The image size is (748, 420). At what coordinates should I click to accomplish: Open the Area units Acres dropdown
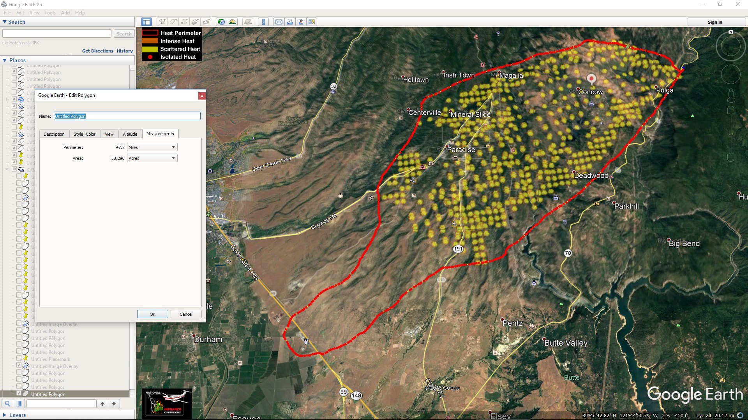(x=152, y=158)
